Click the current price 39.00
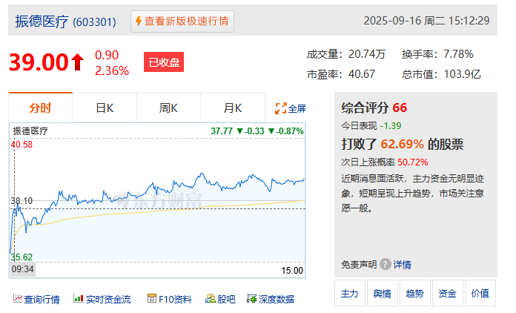Screen dimensions: 516x313 click(39, 62)
